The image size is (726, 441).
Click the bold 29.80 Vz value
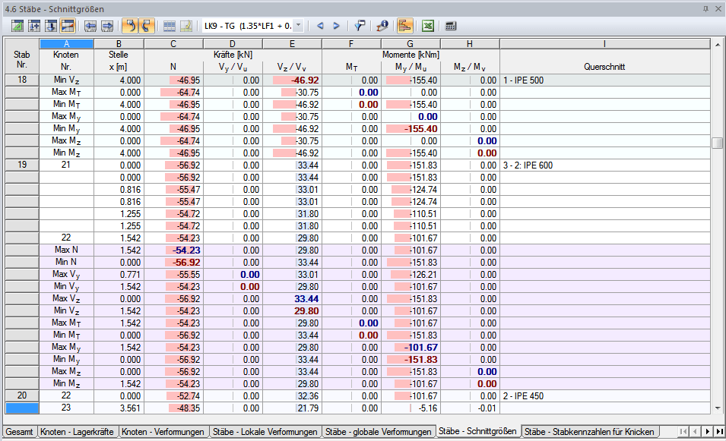pyautogui.click(x=292, y=310)
